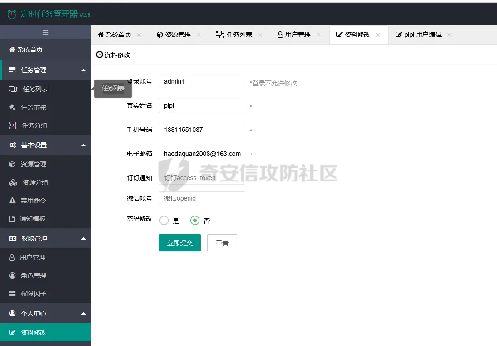
Task: Open 资源分组 in the sidebar
Action: click(45, 182)
